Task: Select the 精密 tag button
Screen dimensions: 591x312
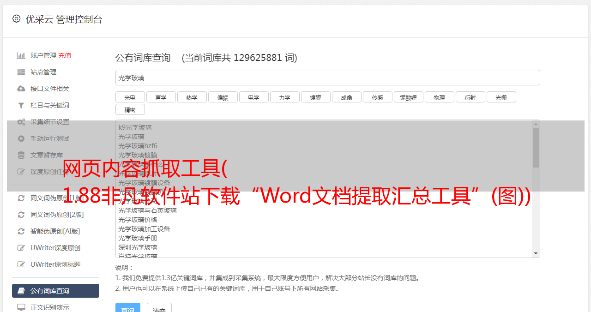Action: coord(130,109)
